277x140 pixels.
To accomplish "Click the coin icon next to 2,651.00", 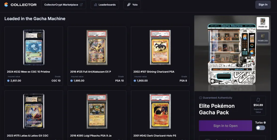I will (8, 81).
